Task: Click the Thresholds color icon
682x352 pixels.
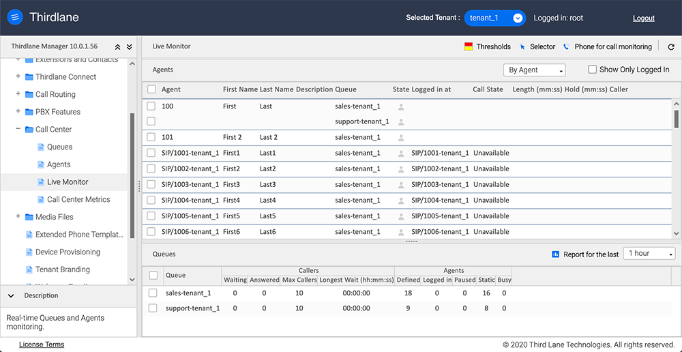Action: point(469,47)
